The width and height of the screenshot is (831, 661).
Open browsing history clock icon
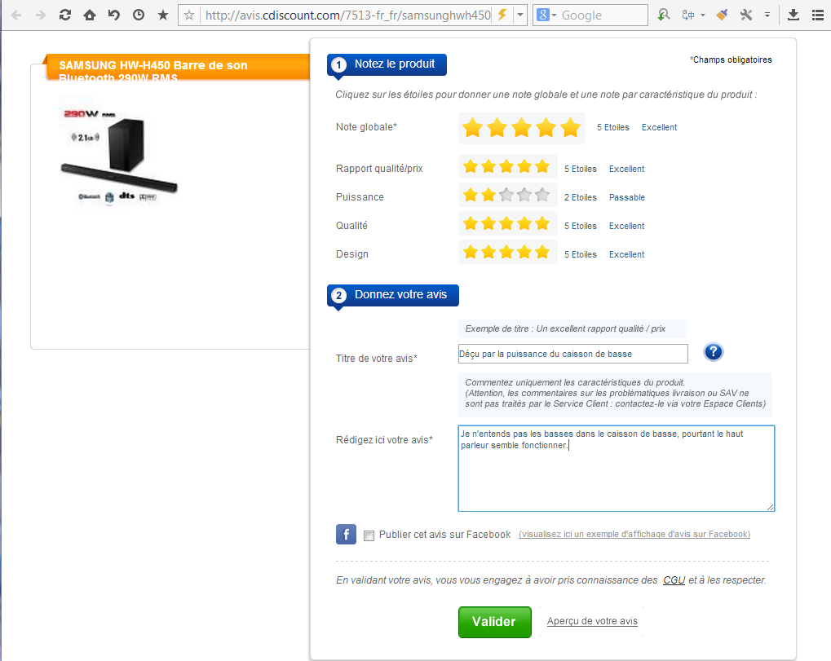pos(139,15)
